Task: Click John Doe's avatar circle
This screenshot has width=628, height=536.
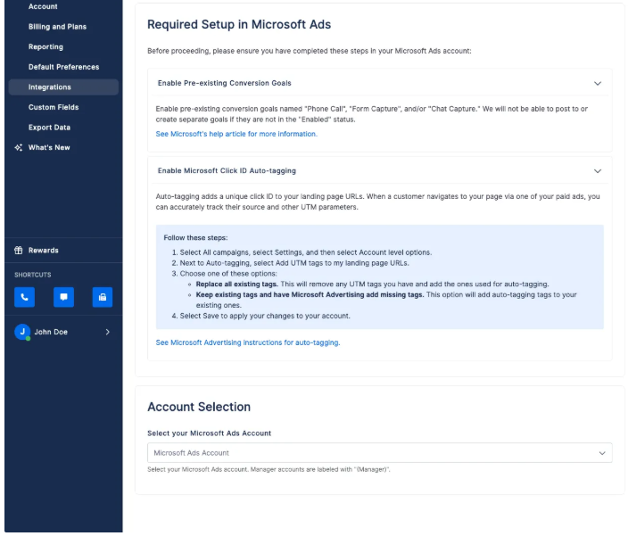Action: pyautogui.click(x=22, y=332)
